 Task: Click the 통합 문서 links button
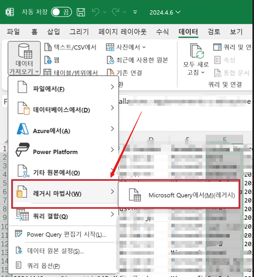click(x=232, y=73)
